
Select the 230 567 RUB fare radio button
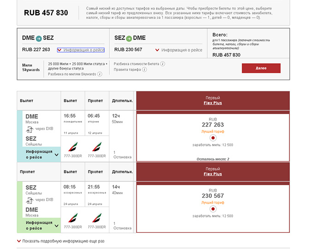tap(213, 209)
